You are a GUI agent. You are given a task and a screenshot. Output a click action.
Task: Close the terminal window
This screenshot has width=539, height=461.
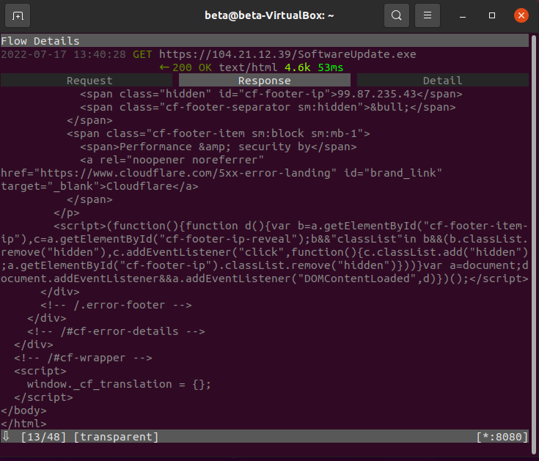521,15
